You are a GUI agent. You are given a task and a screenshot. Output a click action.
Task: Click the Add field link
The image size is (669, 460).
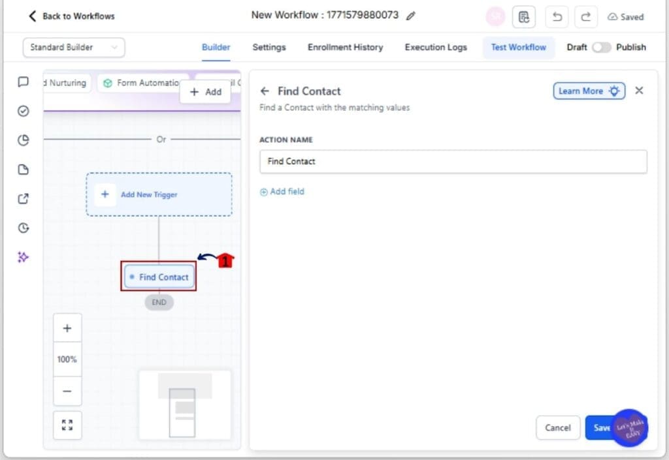pyautogui.click(x=282, y=191)
